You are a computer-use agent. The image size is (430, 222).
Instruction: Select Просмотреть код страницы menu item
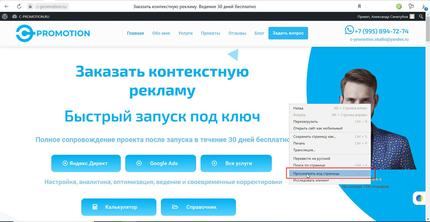(x=329, y=174)
